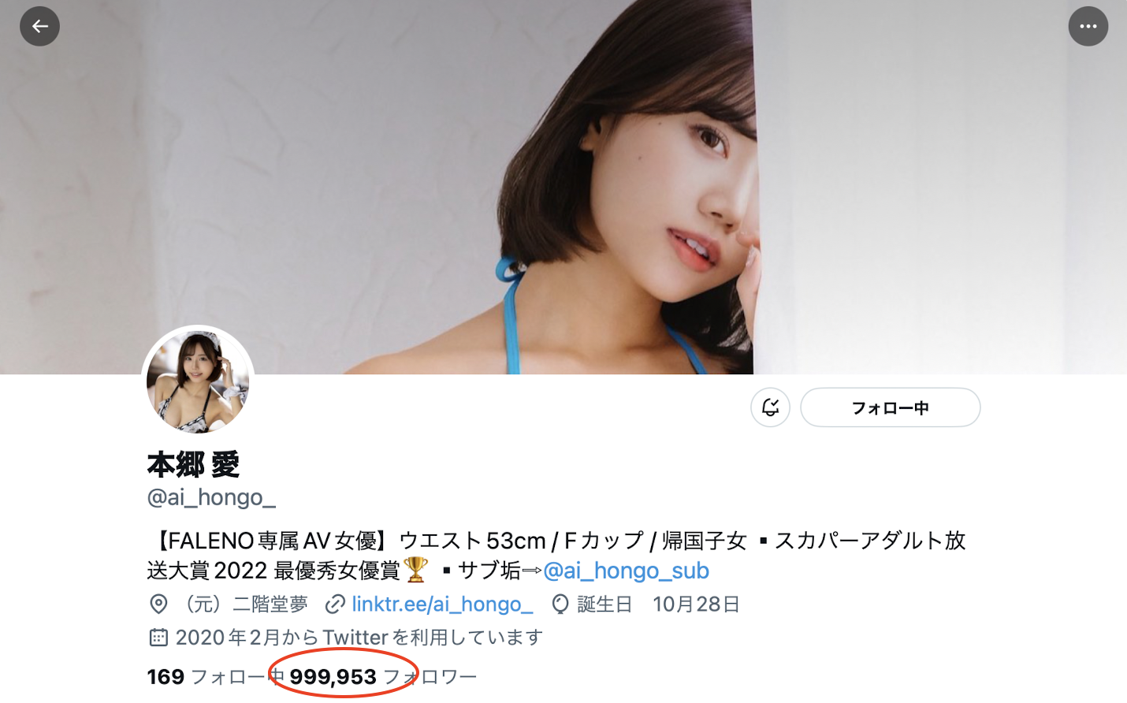Viewport: 1127px width, 703px height.
Task: View the profile header banner image
Action: click(563, 187)
